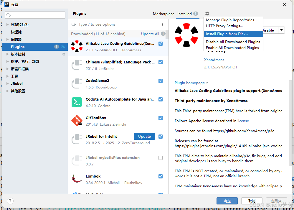Image resolution: width=294 pixels, height=210 pixels.
Task: Click the help question mark button
Action: coord(10,201)
